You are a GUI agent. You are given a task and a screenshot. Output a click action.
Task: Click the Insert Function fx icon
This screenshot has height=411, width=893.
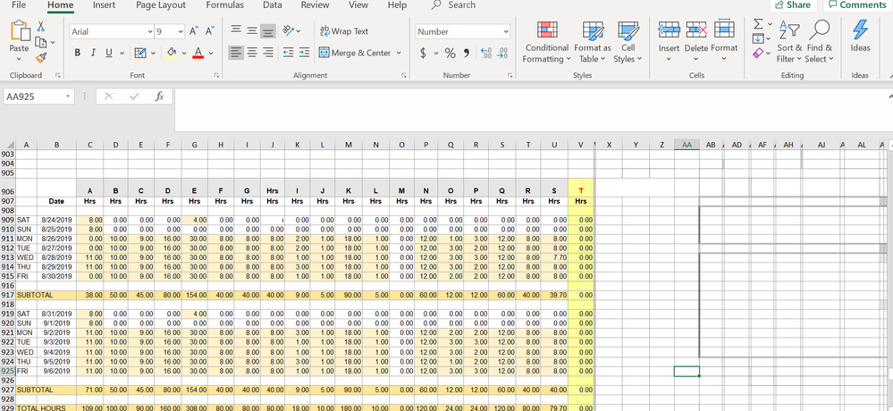pyautogui.click(x=160, y=96)
